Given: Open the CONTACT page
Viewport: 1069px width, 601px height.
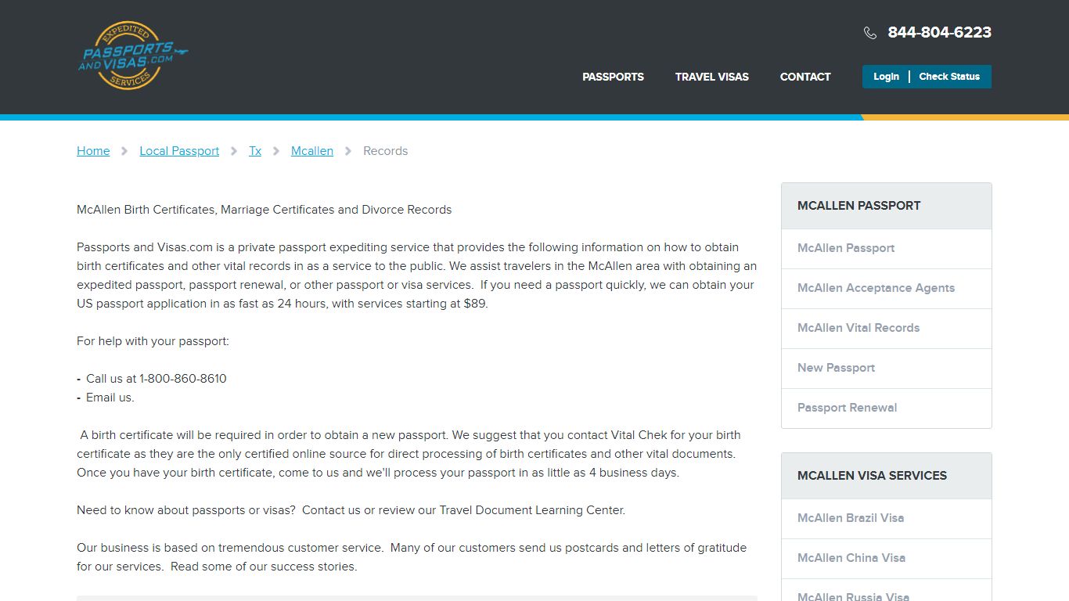Looking at the screenshot, I should tap(805, 77).
